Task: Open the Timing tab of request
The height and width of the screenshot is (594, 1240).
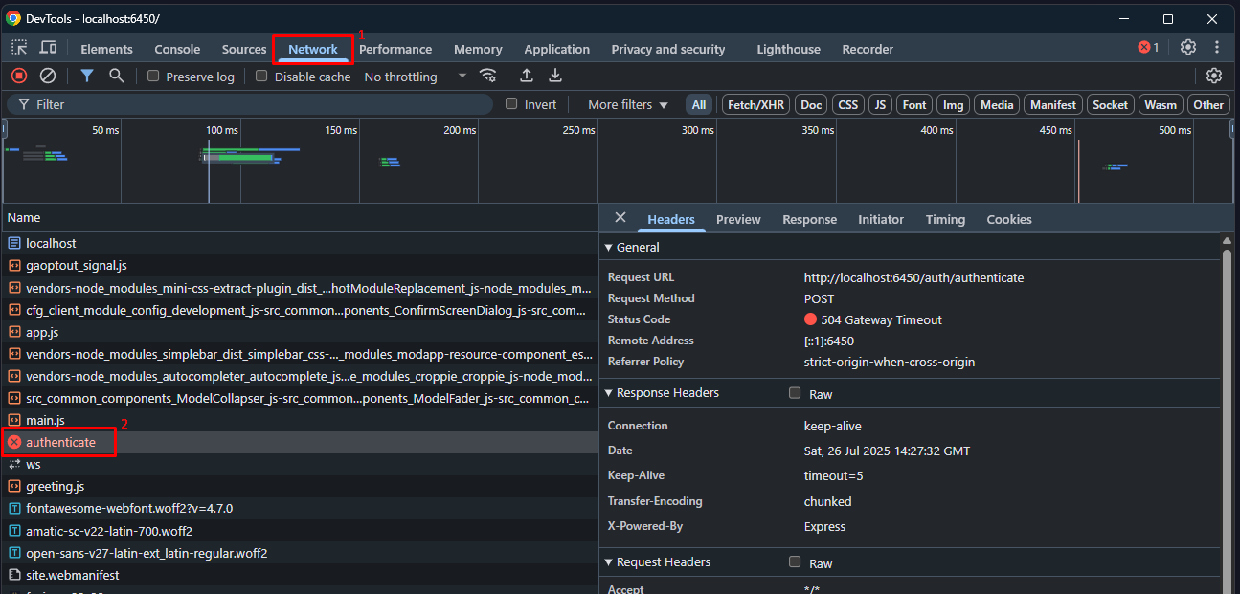Action: click(945, 219)
